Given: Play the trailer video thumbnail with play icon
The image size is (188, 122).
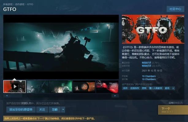Looking at the screenshot, I should [x=14, y=86].
